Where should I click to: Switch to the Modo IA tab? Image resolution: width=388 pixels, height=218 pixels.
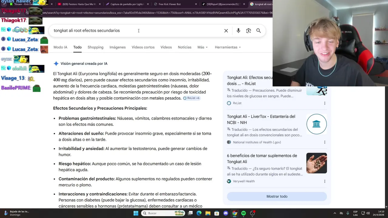pos(60,47)
